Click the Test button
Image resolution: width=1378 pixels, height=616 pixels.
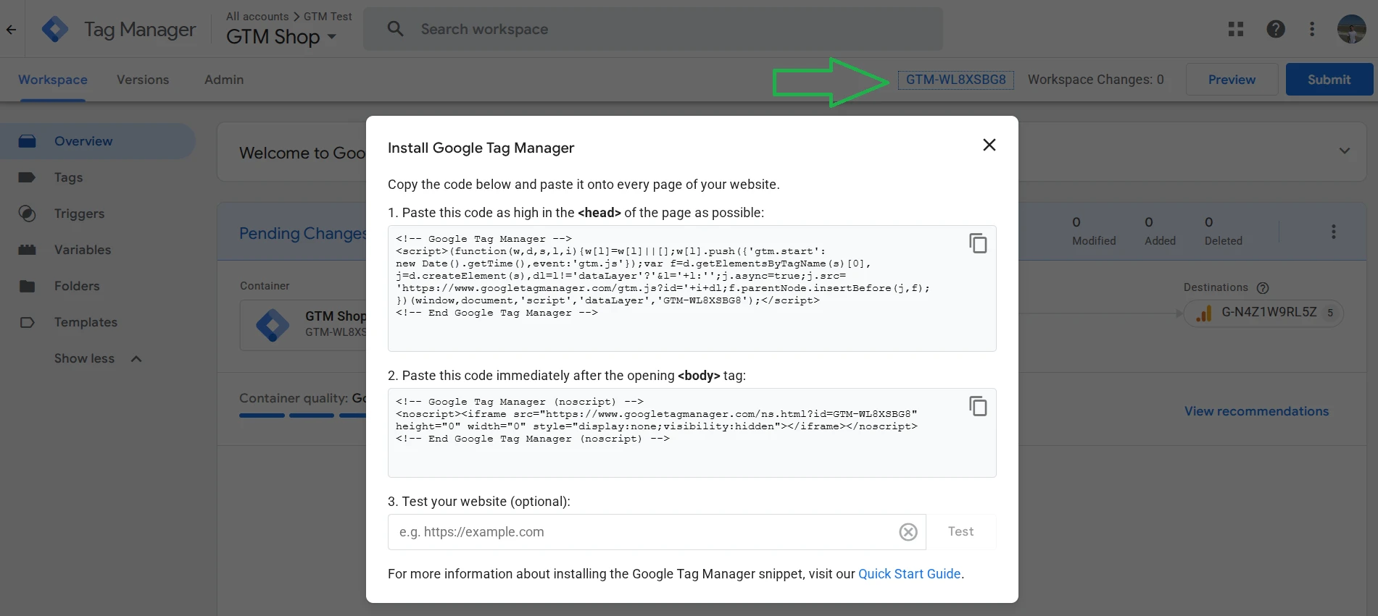(961, 532)
